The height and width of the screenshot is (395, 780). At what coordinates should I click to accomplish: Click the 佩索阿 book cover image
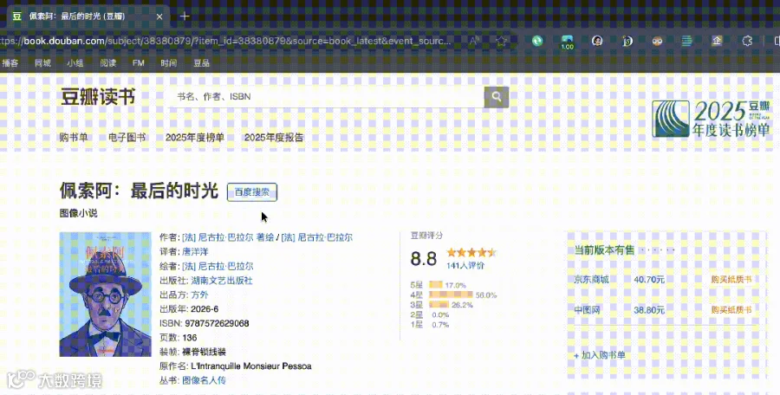pos(105,294)
